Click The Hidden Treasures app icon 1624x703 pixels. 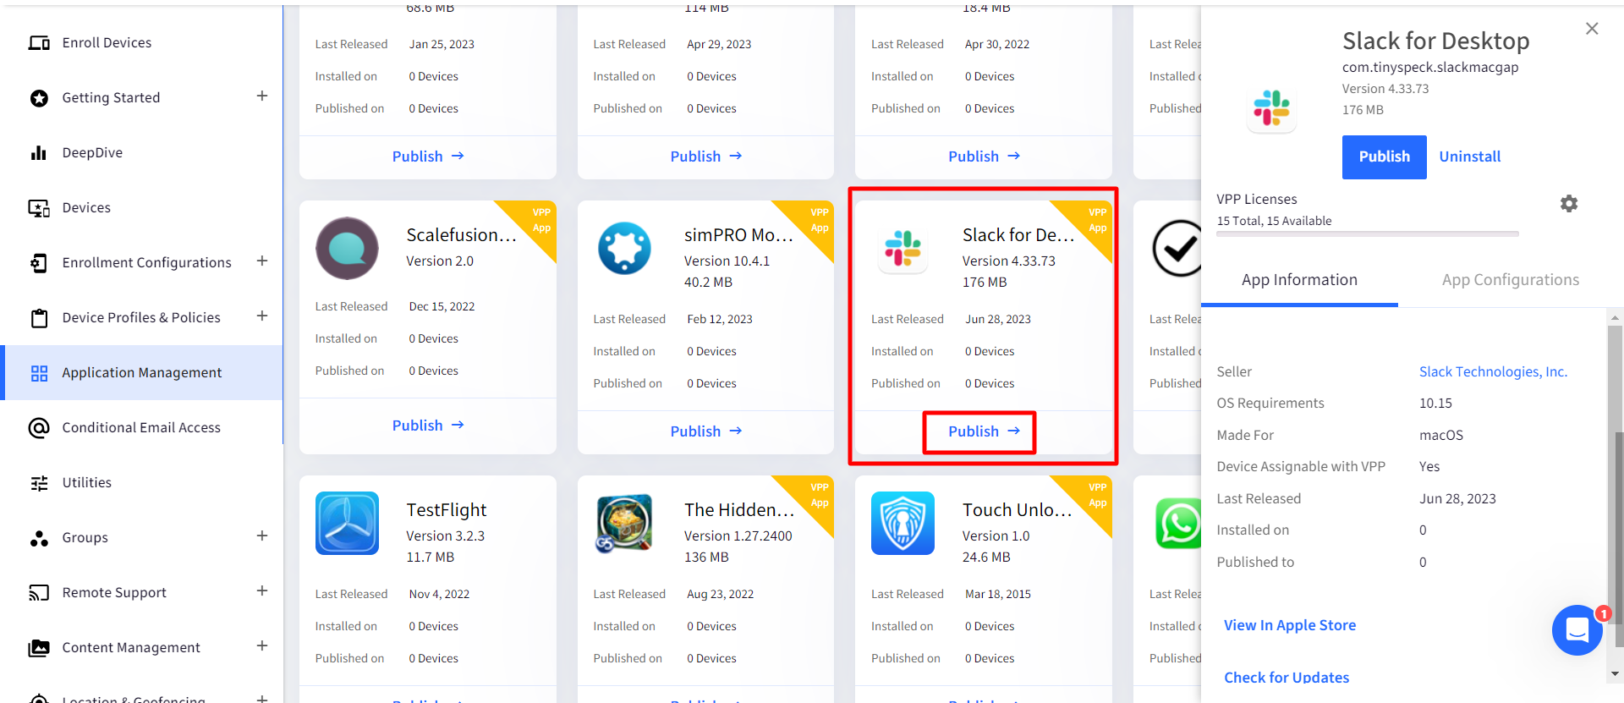(624, 523)
